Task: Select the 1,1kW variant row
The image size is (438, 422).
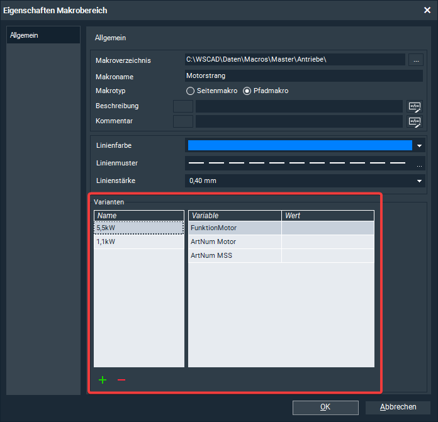Action: [138, 242]
